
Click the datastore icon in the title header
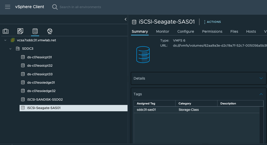click(x=134, y=22)
